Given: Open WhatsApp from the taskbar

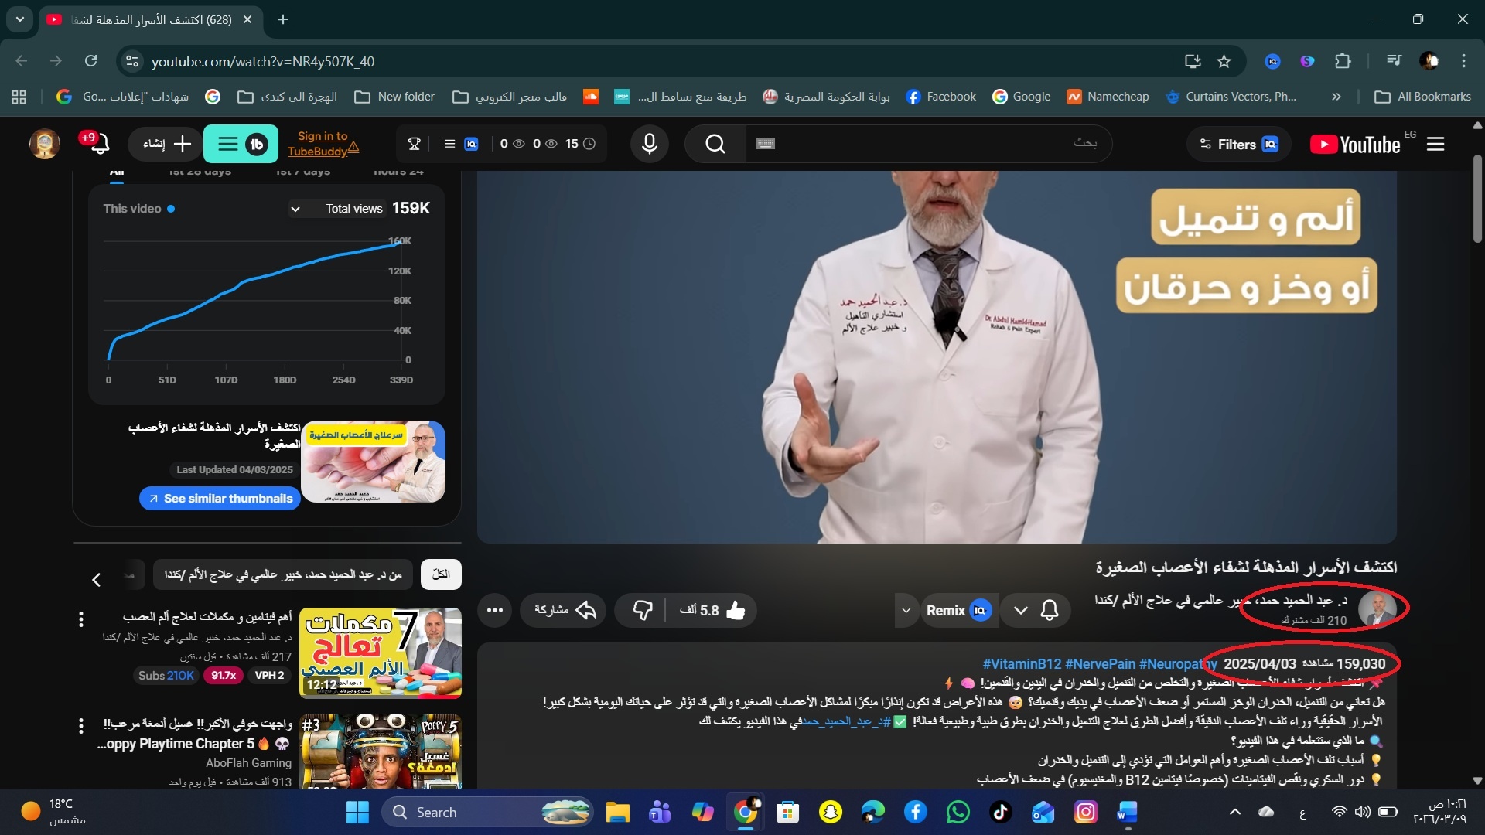Looking at the screenshot, I should [958, 812].
